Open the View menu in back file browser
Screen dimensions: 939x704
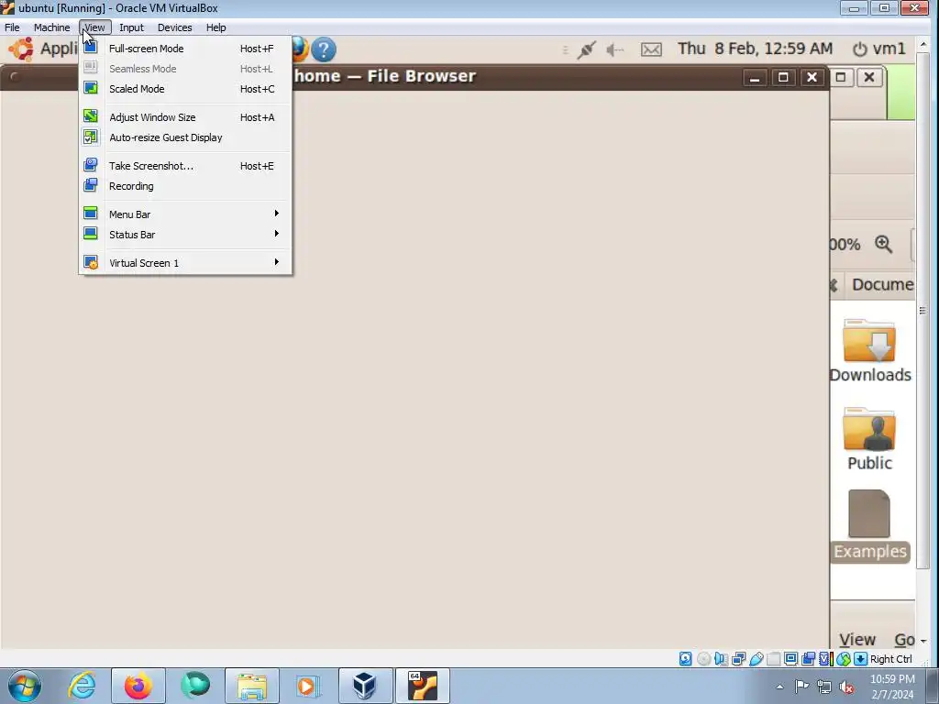857,639
